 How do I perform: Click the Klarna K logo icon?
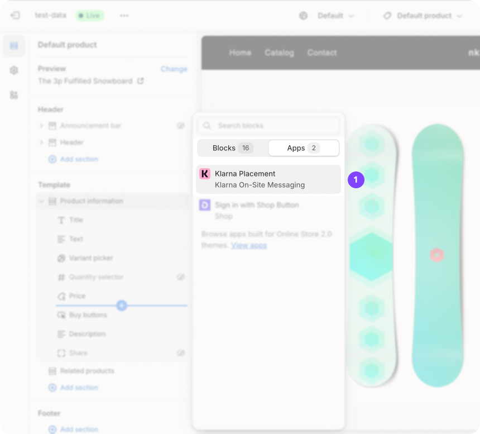pyautogui.click(x=205, y=174)
